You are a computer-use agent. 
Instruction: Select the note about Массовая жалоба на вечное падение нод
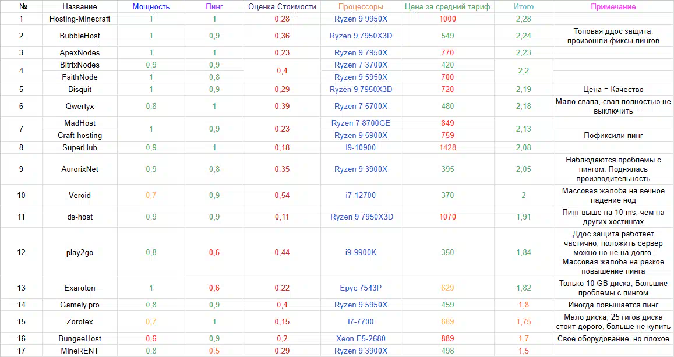click(x=613, y=195)
